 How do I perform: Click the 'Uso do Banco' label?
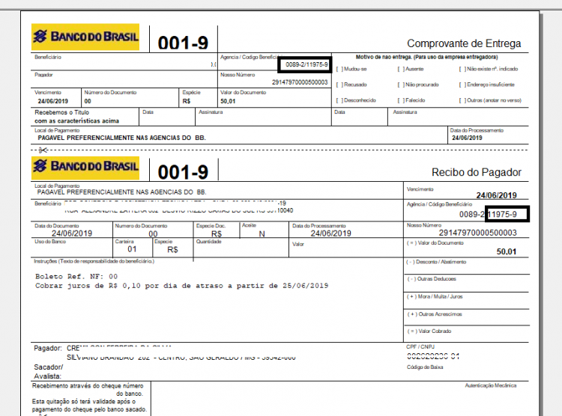(x=50, y=242)
